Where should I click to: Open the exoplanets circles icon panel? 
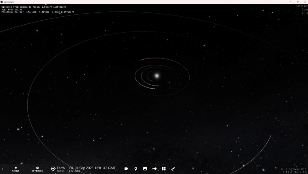coord(154,169)
